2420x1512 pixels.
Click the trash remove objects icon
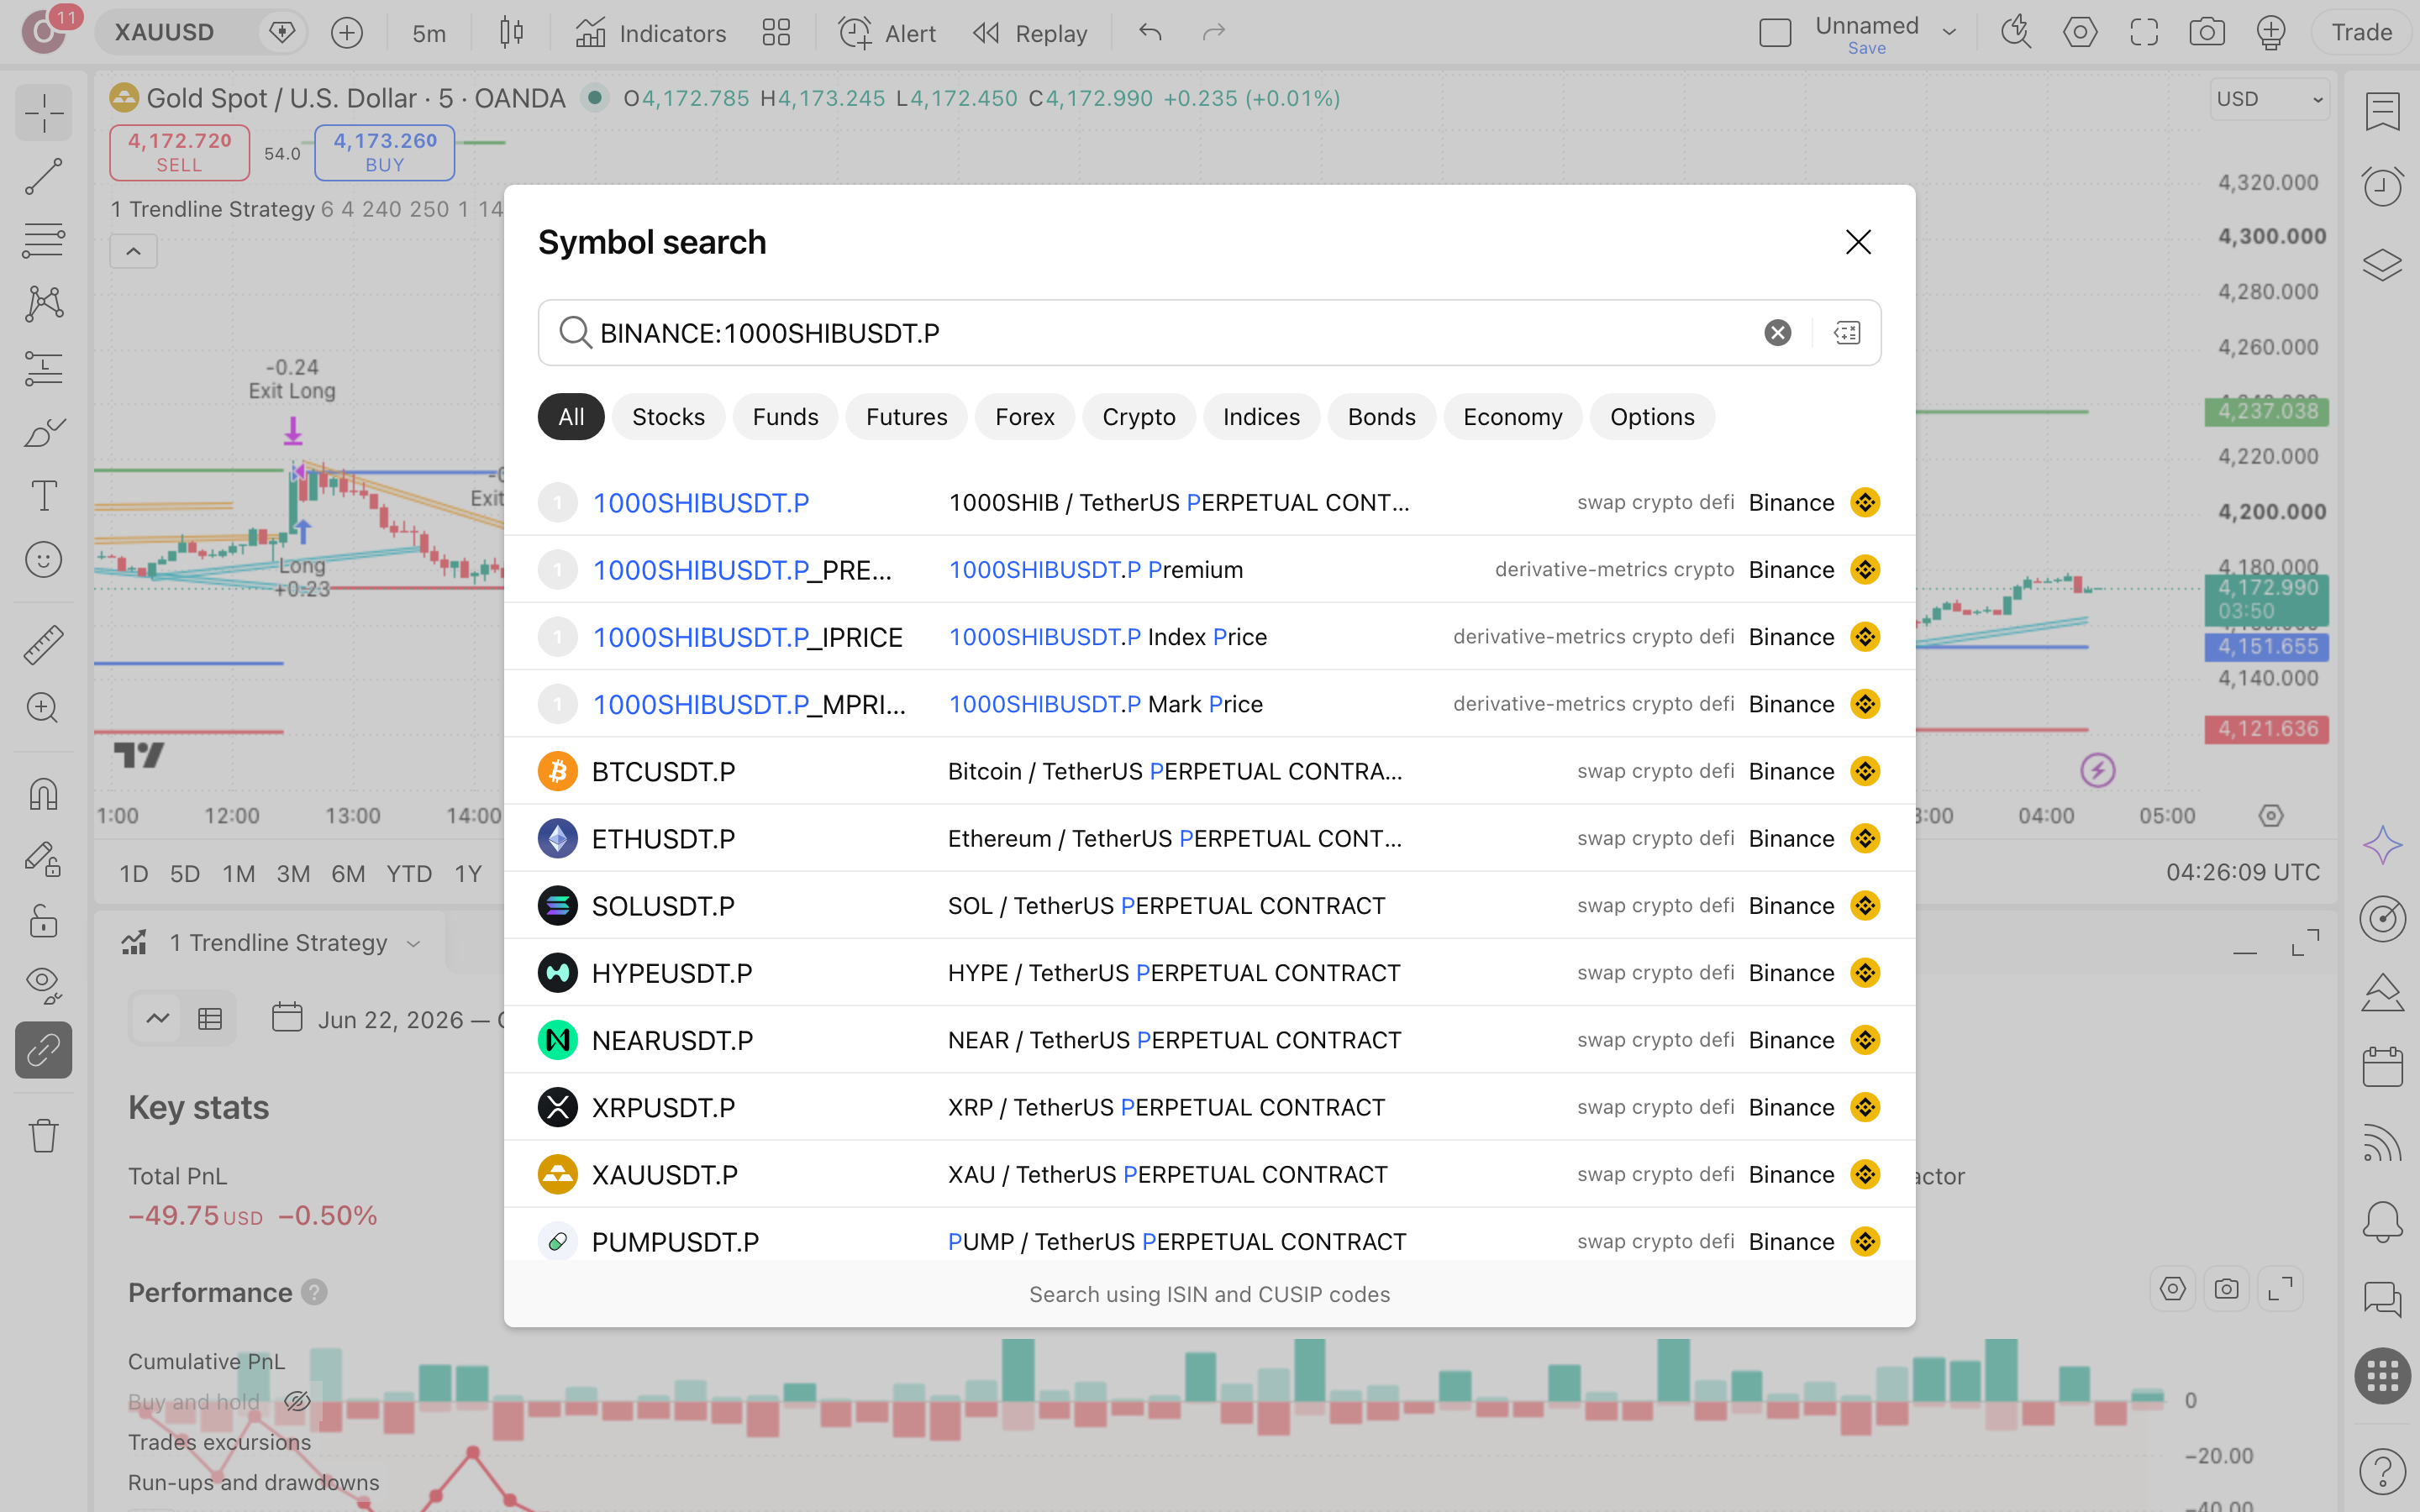tap(44, 1135)
